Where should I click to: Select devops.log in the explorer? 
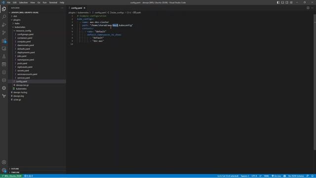[x=19, y=96]
